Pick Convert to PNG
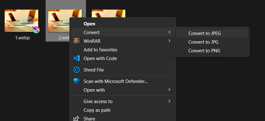 [x=212, y=50]
